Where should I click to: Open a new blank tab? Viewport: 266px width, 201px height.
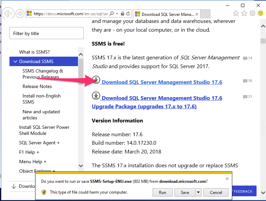[205, 14]
